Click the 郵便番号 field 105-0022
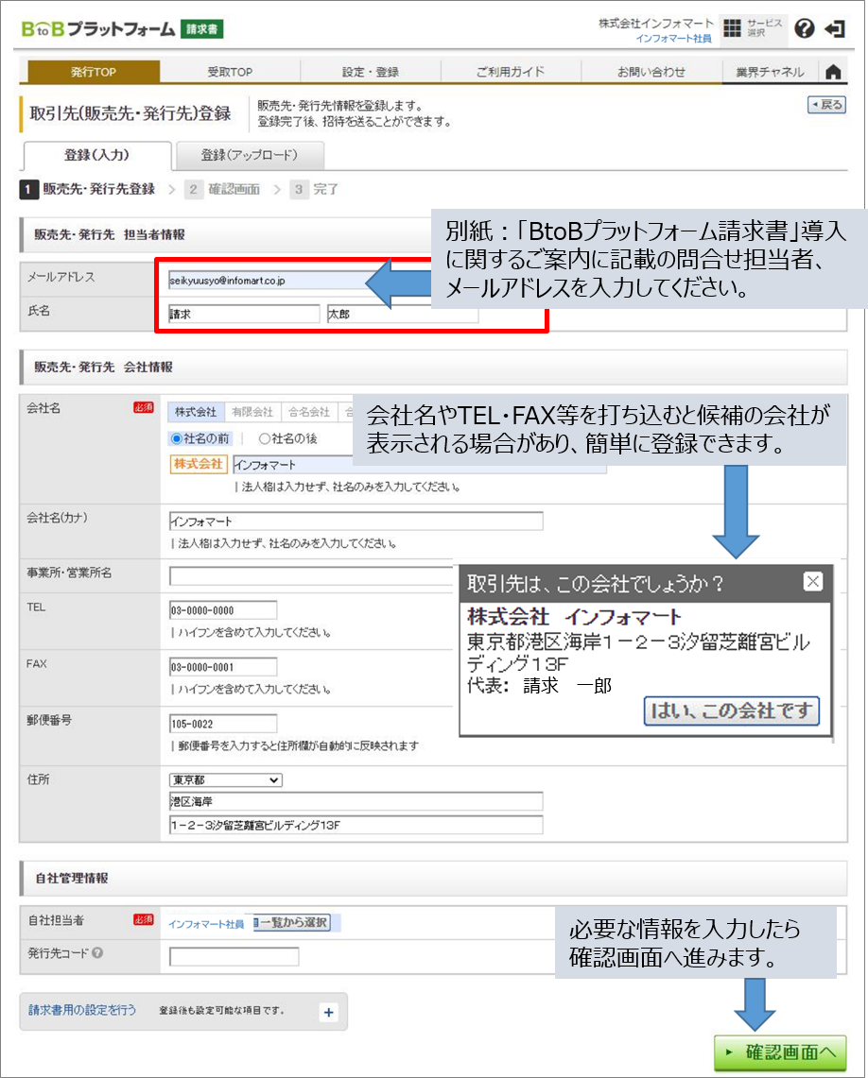The image size is (868, 1078). pyautogui.click(x=223, y=724)
